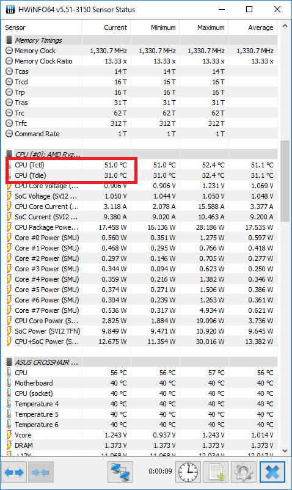
Task: Select the Trc sensor row
Action: 140,113
